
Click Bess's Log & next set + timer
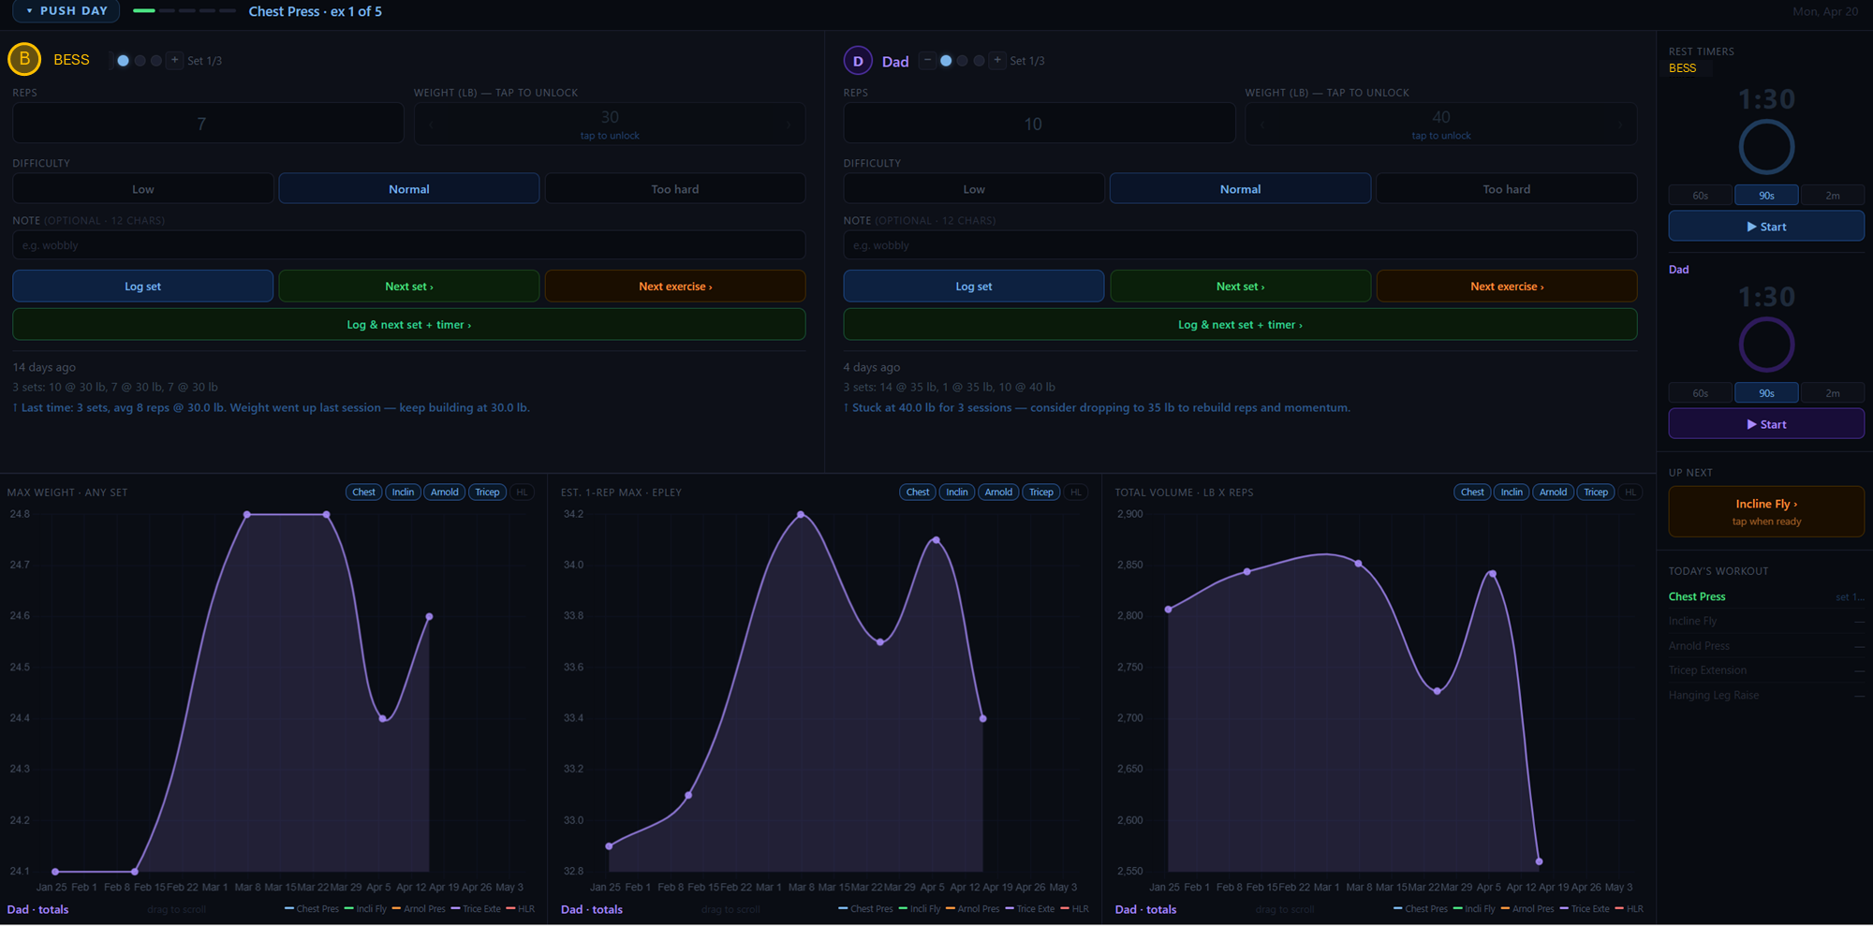409,325
